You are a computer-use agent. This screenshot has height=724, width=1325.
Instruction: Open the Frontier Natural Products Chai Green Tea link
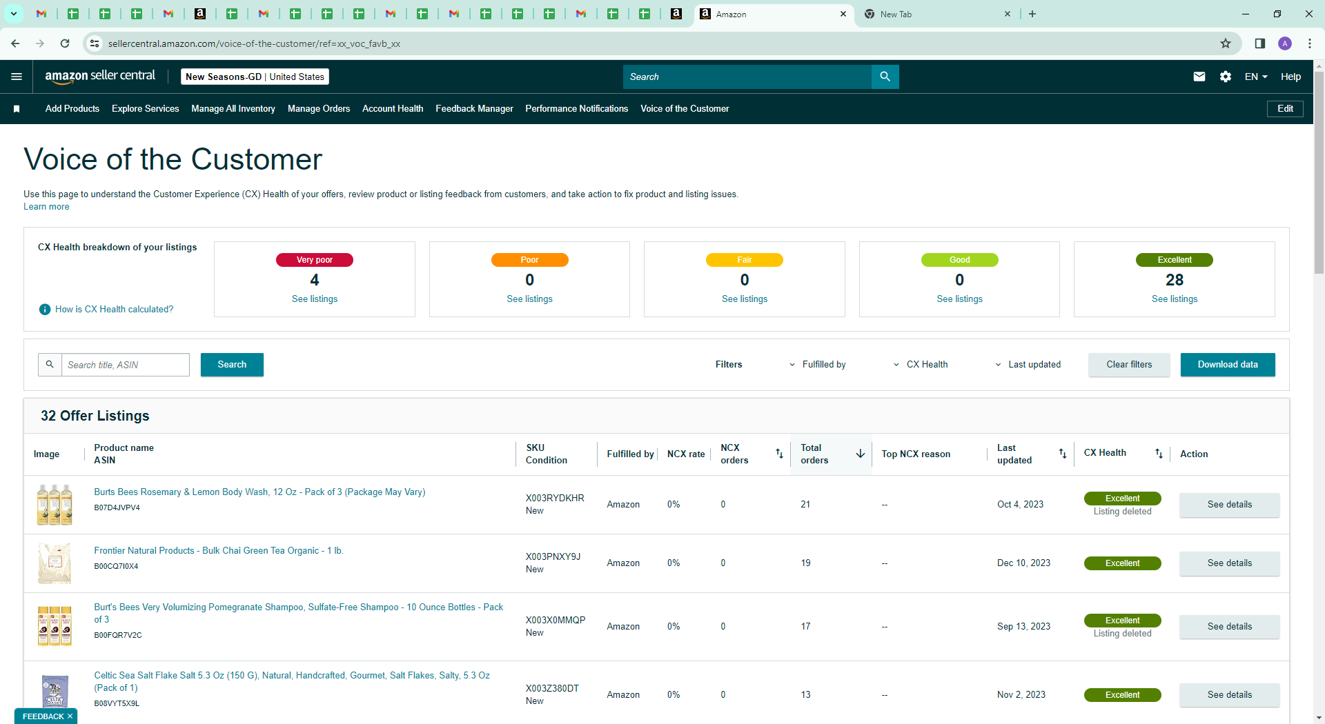(x=219, y=551)
